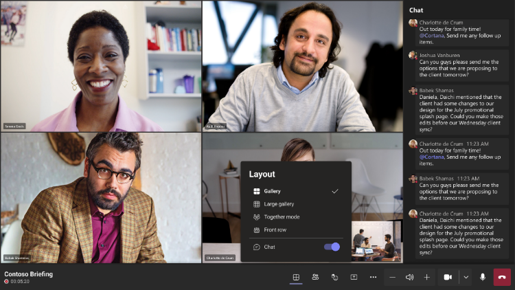Click the Chat bubble icon in Layout menu
Image resolution: width=515 pixels, height=290 pixels.
pos(257,247)
